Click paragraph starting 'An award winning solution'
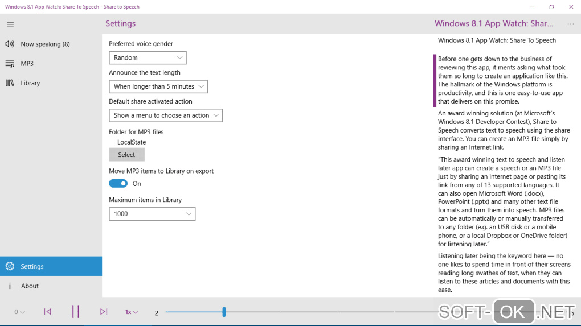Viewport: 581px width, 326px height. tap(504, 130)
